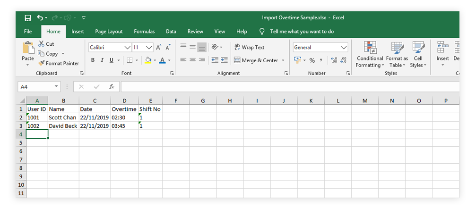Image resolution: width=476 pixels, height=209 pixels.
Task: Switch to the Formulas tab
Action: [145, 32]
